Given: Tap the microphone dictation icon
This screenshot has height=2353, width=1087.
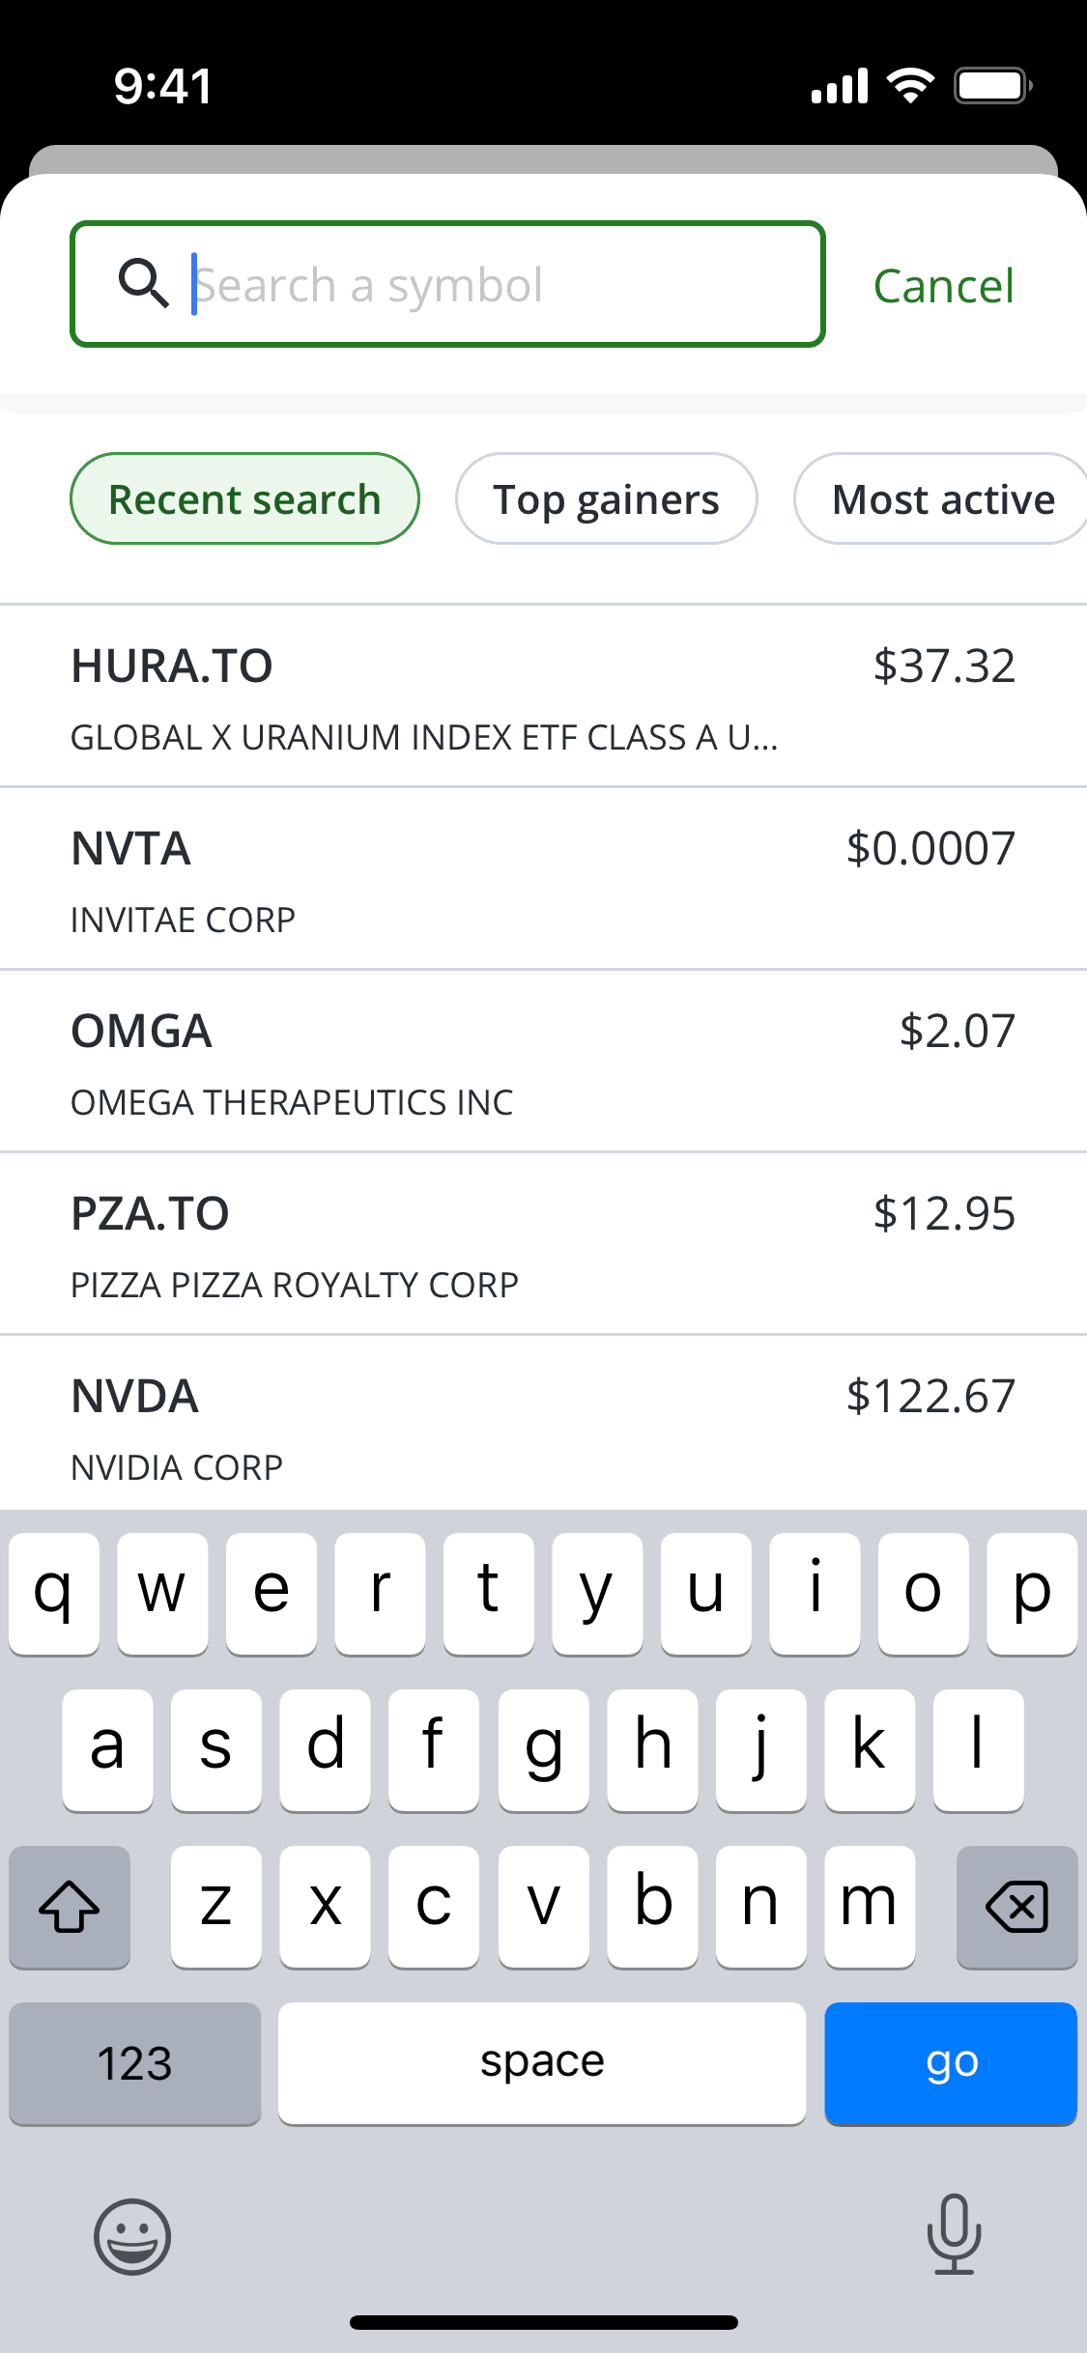Looking at the screenshot, I should pyautogui.click(x=954, y=2234).
